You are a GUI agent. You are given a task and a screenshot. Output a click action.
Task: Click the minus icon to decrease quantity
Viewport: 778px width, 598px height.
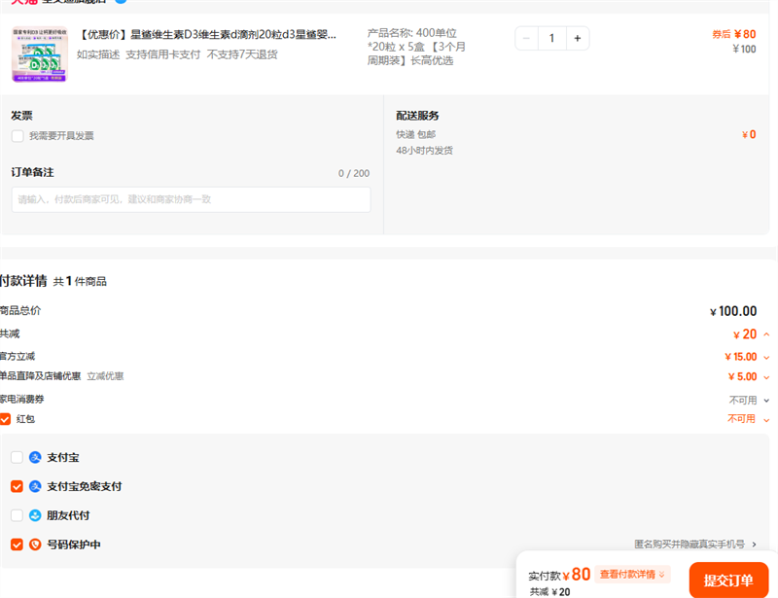[527, 38]
